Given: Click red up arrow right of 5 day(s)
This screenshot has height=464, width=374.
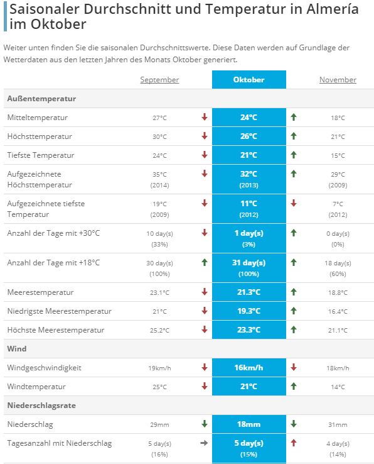Looking at the screenshot, I should (293, 443).
